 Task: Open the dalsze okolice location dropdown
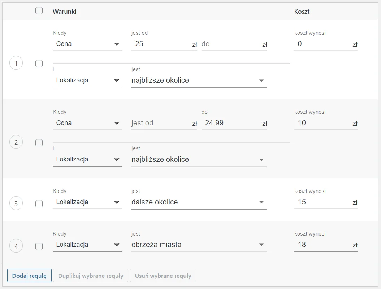(199, 202)
